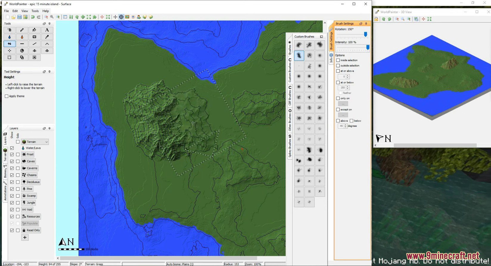Select the Jungle layer button
Viewport: 491px width, 266px height.
click(x=29, y=203)
